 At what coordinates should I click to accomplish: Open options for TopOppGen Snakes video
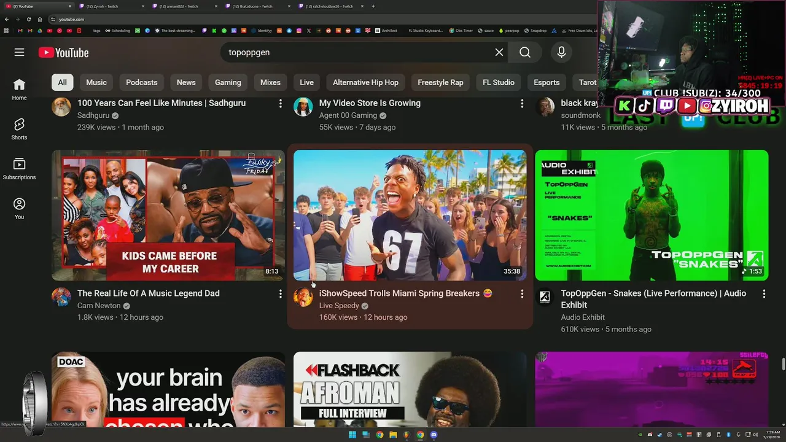click(765, 293)
